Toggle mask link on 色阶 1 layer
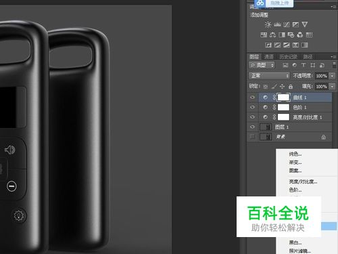Image resolution: width=338 pixels, height=254 pixels. 274,107
